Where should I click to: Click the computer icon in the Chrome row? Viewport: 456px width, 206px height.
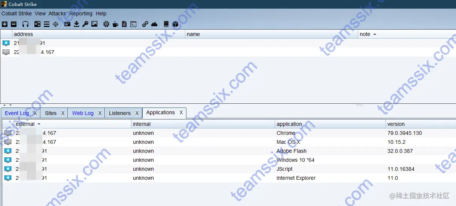[8, 133]
